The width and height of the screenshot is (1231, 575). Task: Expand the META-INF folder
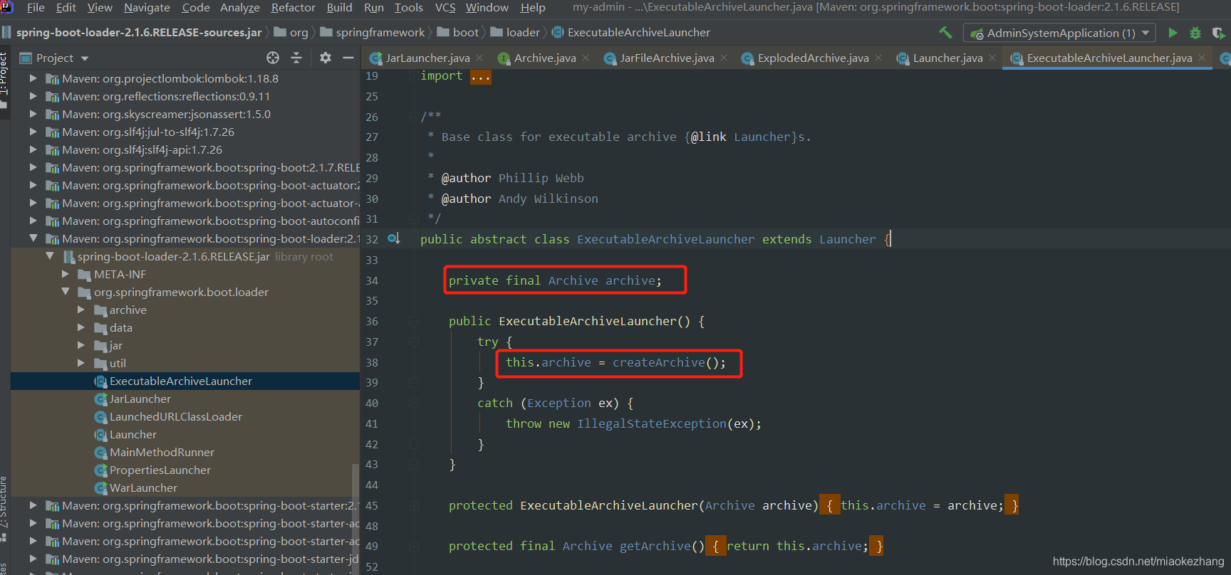point(66,274)
